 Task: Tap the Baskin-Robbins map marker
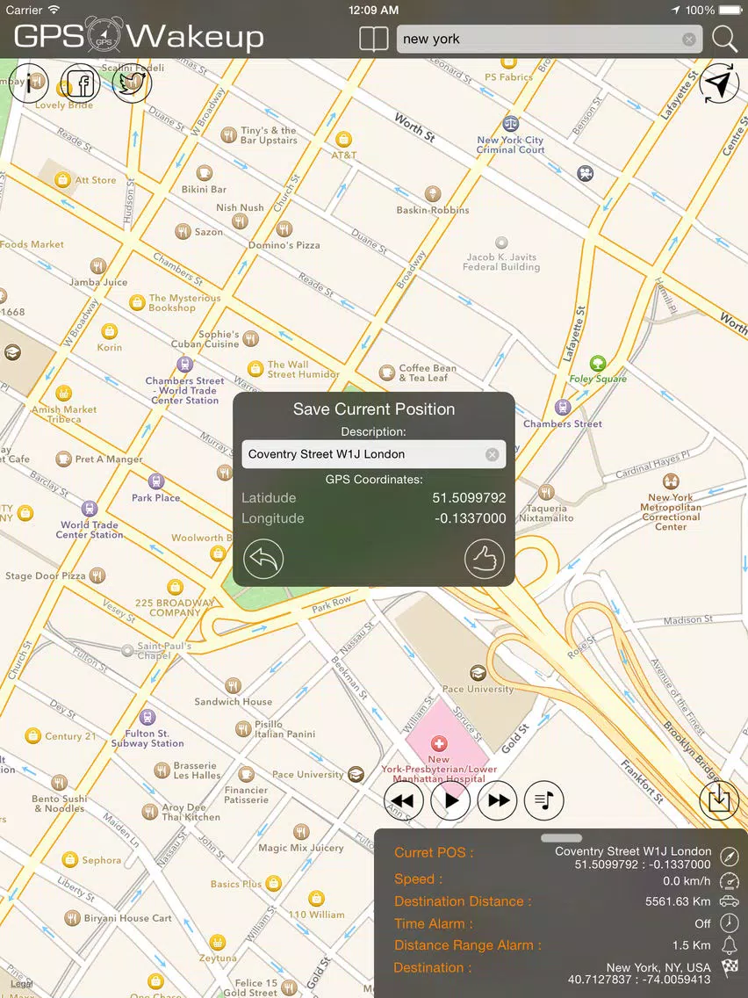click(433, 194)
